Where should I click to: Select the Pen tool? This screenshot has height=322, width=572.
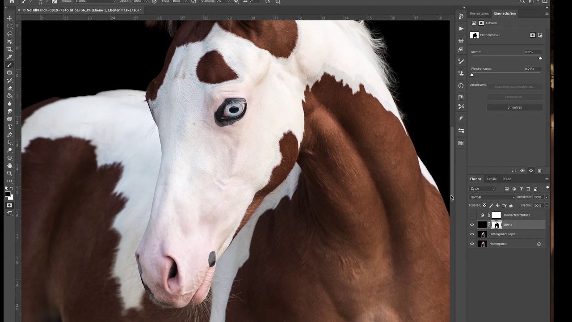[x=9, y=135]
